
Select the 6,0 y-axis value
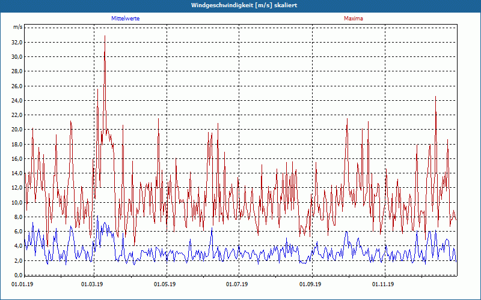[x=18, y=232]
